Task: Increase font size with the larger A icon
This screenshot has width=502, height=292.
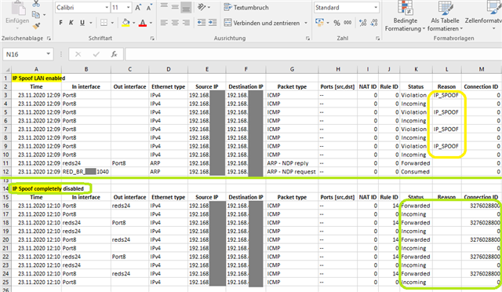Action: tap(138, 7)
